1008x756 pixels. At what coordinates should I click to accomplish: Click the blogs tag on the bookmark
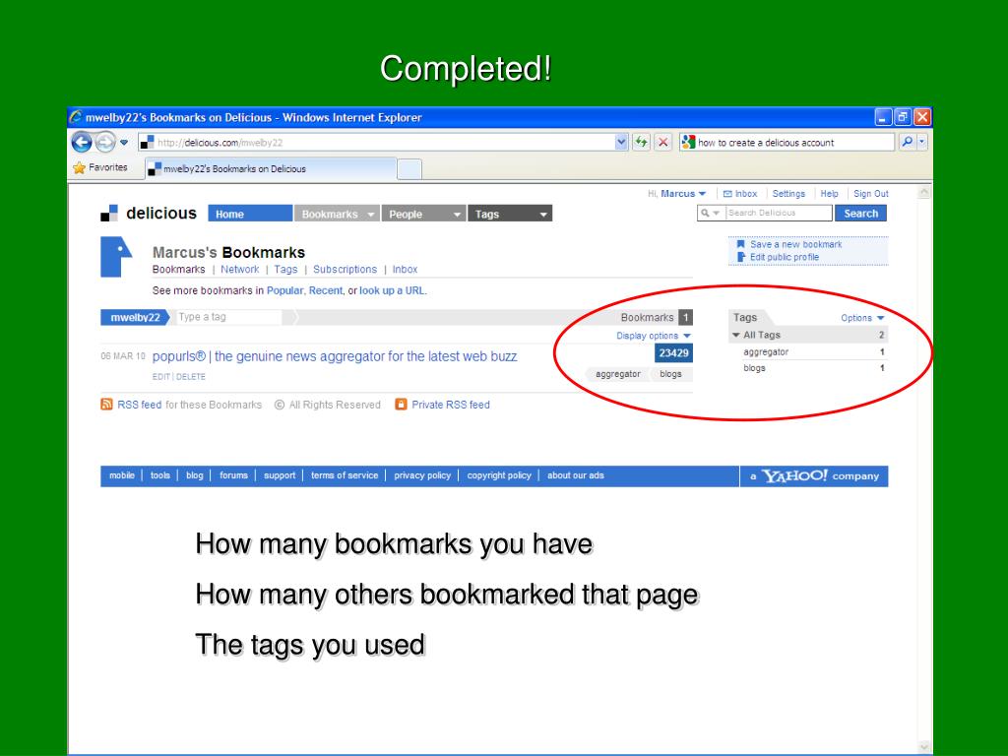[670, 374]
